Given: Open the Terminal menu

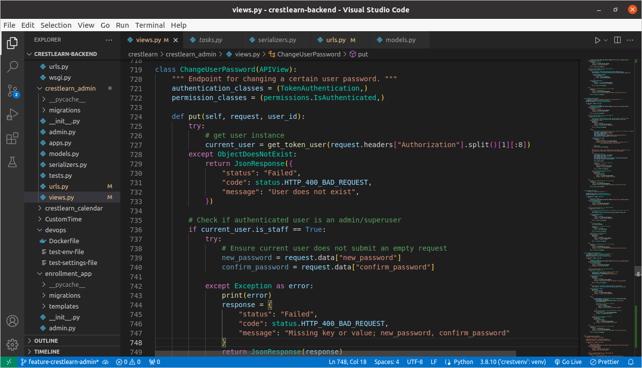Looking at the screenshot, I should [x=150, y=25].
